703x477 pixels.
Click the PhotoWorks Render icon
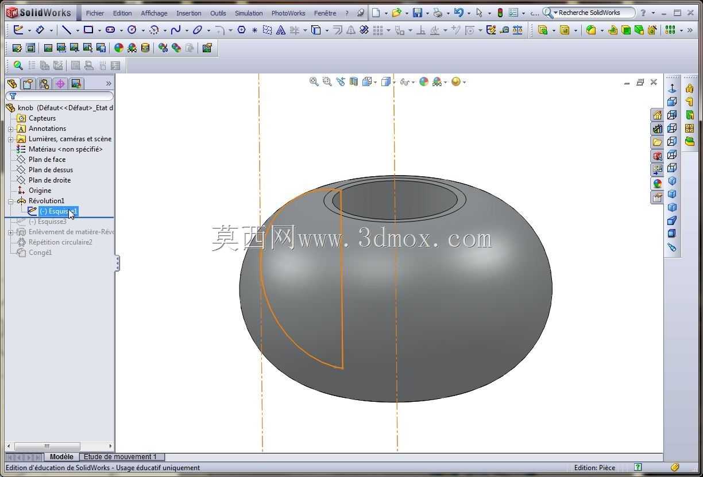pos(48,48)
